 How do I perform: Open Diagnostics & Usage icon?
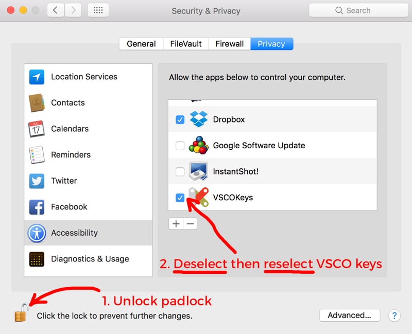point(37,259)
